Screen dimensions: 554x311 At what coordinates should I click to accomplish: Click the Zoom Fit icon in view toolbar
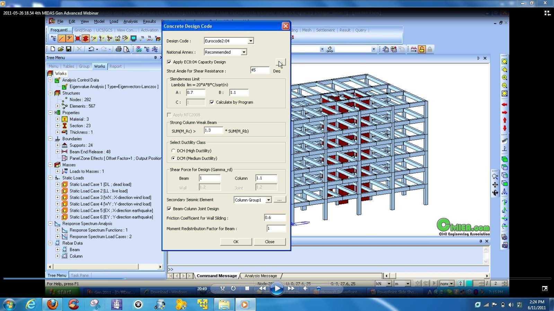[504, 62]
